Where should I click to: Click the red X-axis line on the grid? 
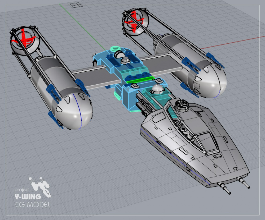pyautogui.click(x=232, y=42)
